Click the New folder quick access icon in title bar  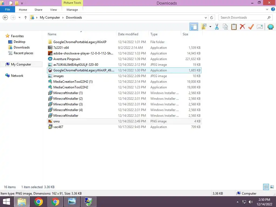pos(17,3)
